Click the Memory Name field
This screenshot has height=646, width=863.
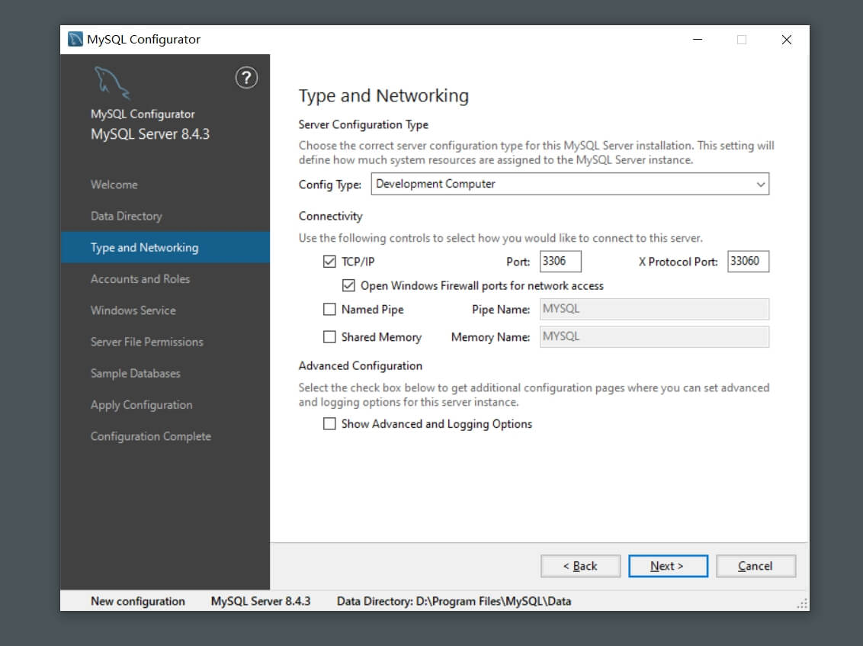(x=654, y=336)
